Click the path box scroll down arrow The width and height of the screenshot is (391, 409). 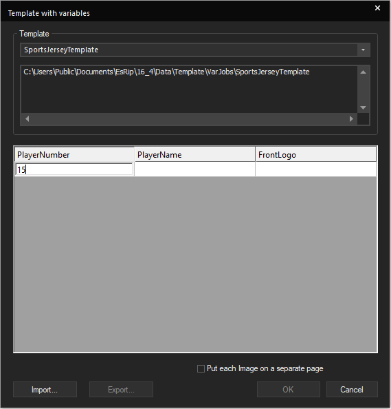363,107
